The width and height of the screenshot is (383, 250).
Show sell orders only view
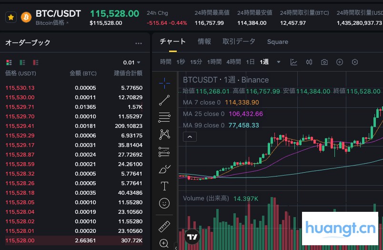point(36,62)
